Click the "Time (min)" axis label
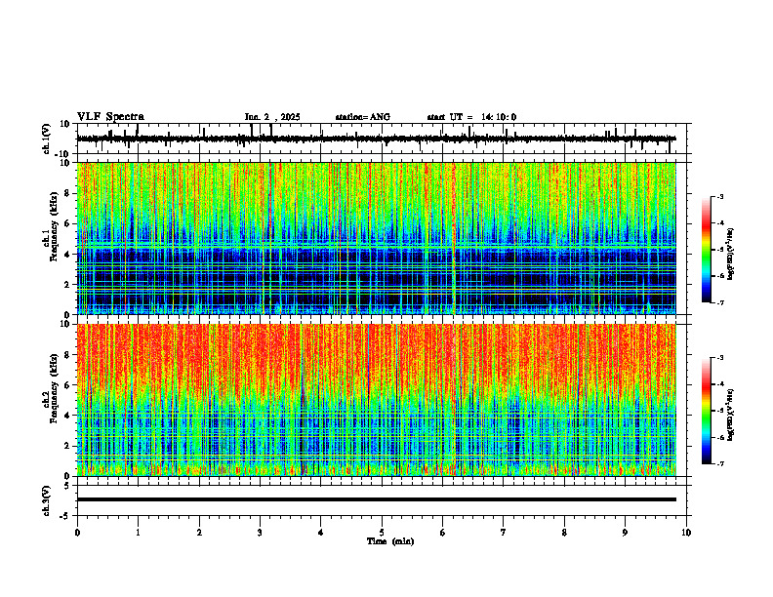The height and width of the screenshot is (597, 773). click(x=390, y=541)
